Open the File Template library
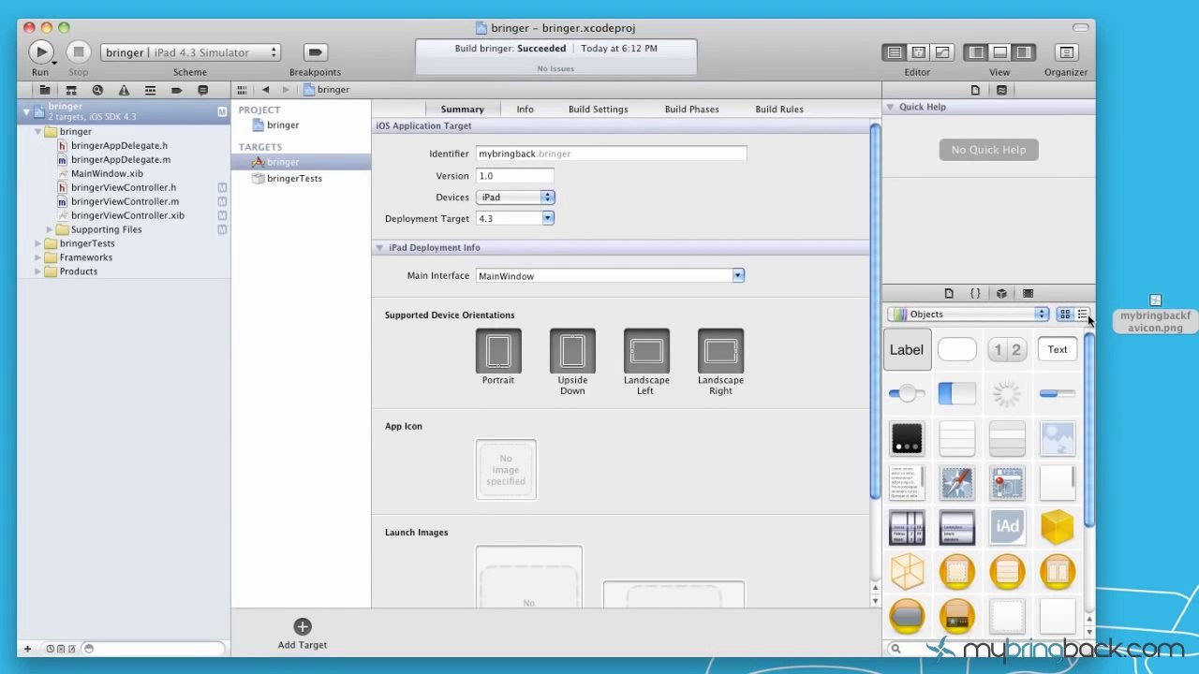This screenshot has height=674, width=1199. coord(949,293)
